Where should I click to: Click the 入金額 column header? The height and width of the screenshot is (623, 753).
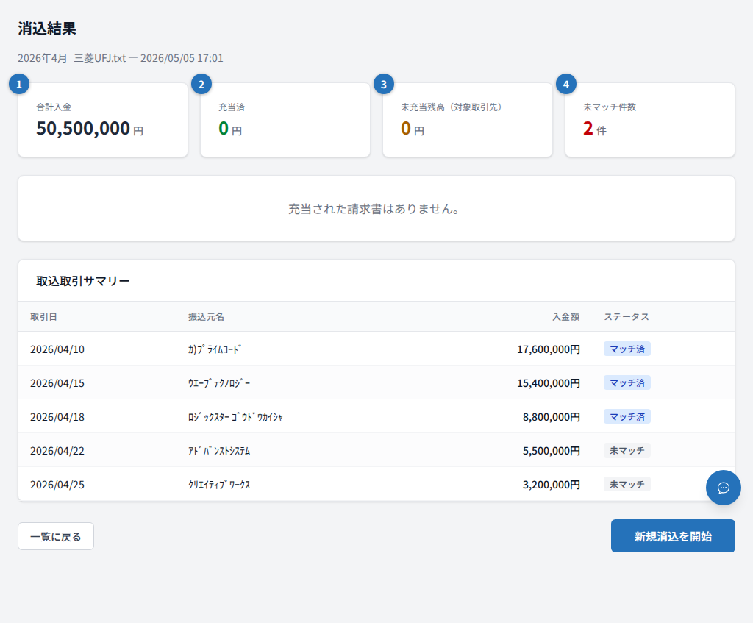click(x=565, y=316)
